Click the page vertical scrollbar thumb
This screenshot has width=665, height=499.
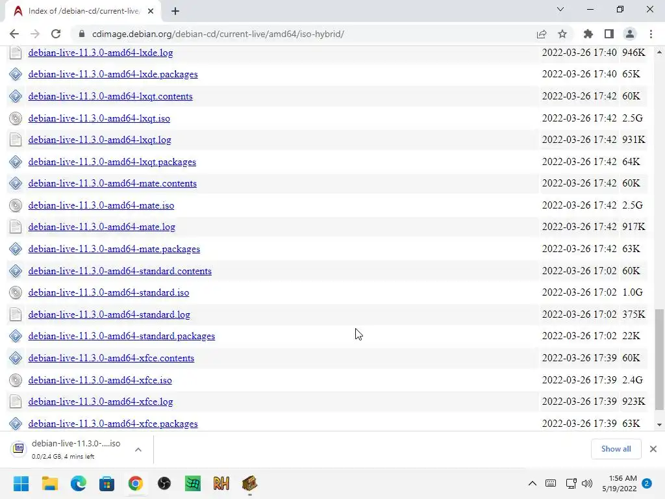659,360
